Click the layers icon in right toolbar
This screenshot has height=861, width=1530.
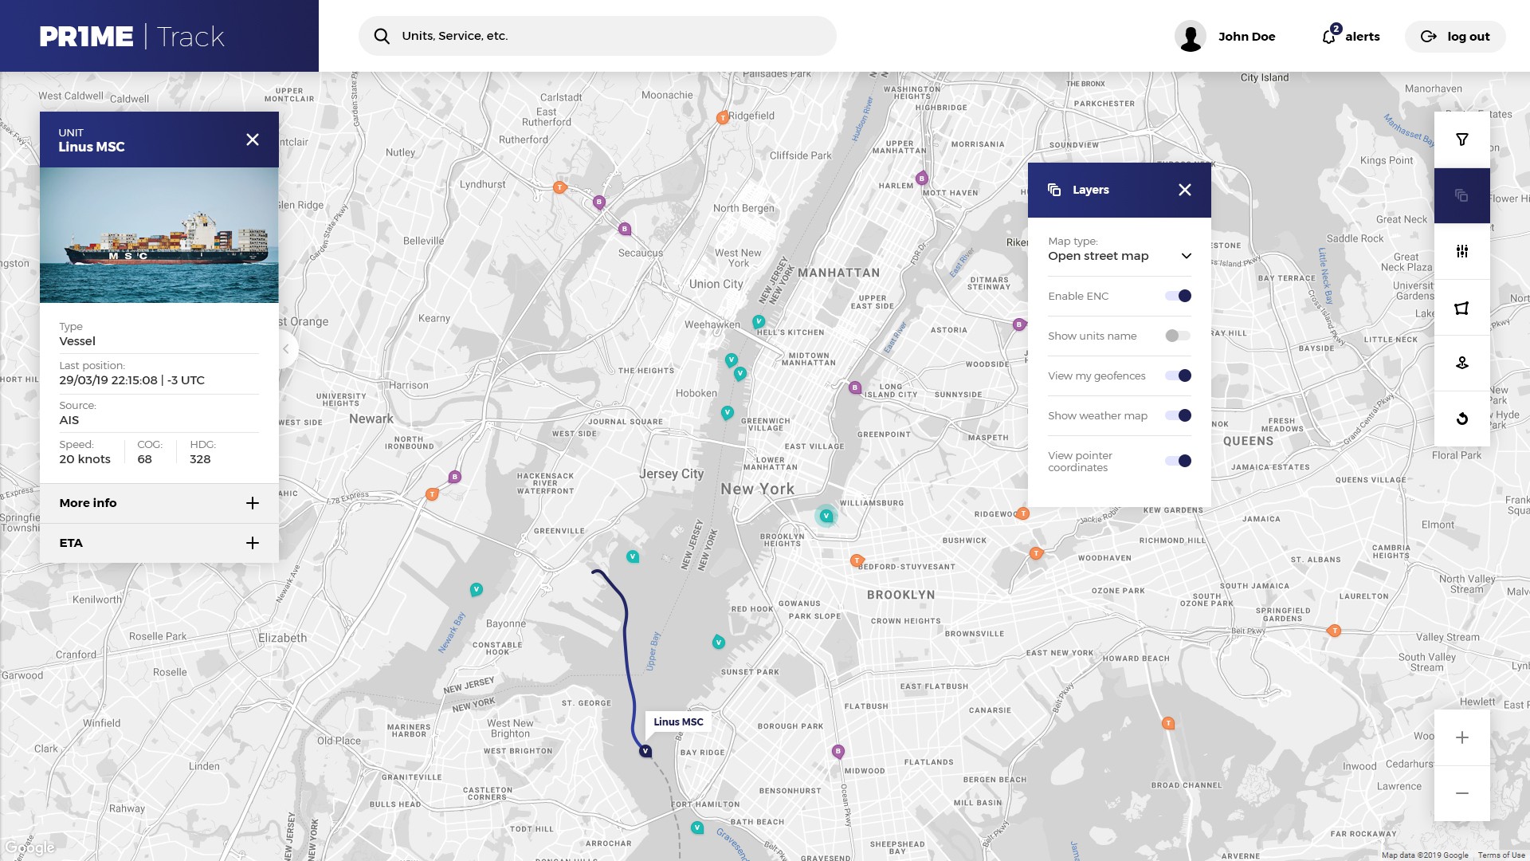1461,195
